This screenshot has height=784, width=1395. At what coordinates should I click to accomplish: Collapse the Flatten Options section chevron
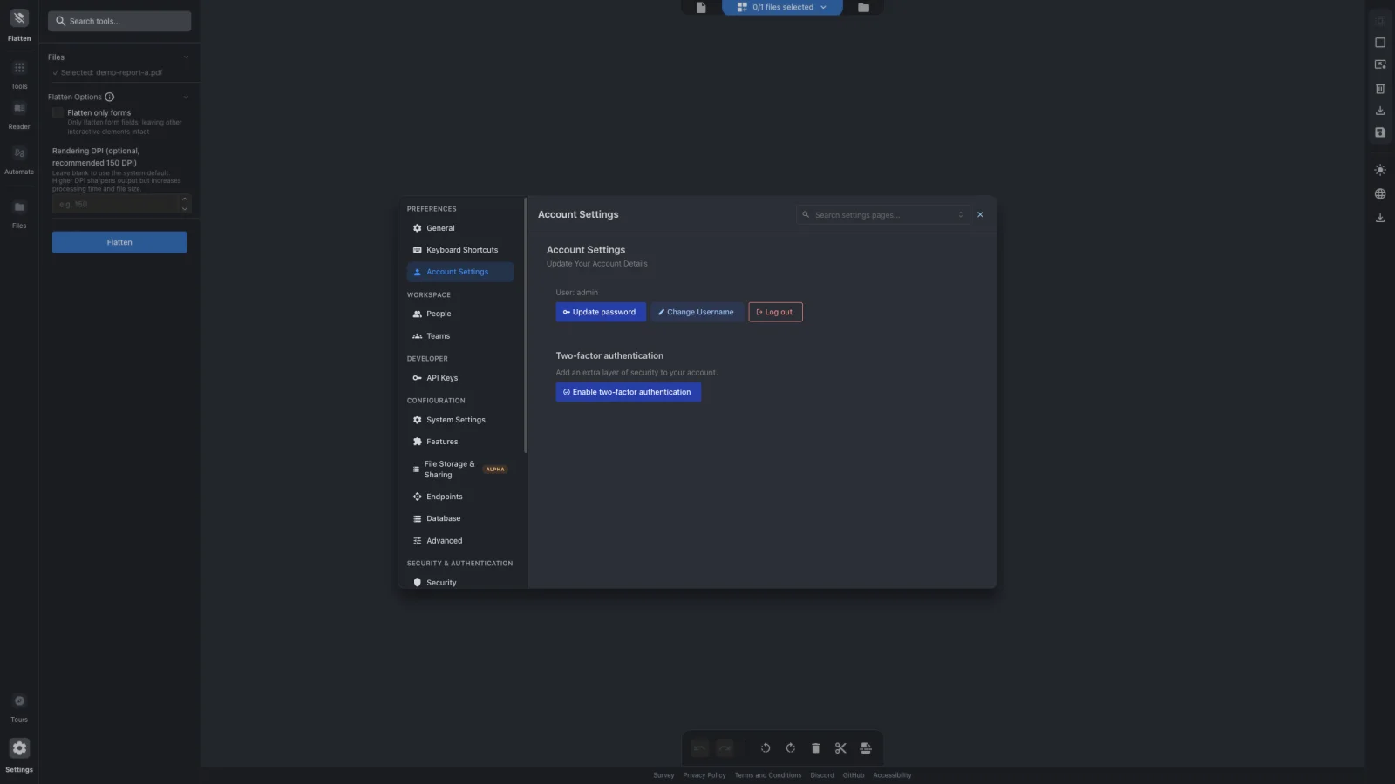[186, 98]
